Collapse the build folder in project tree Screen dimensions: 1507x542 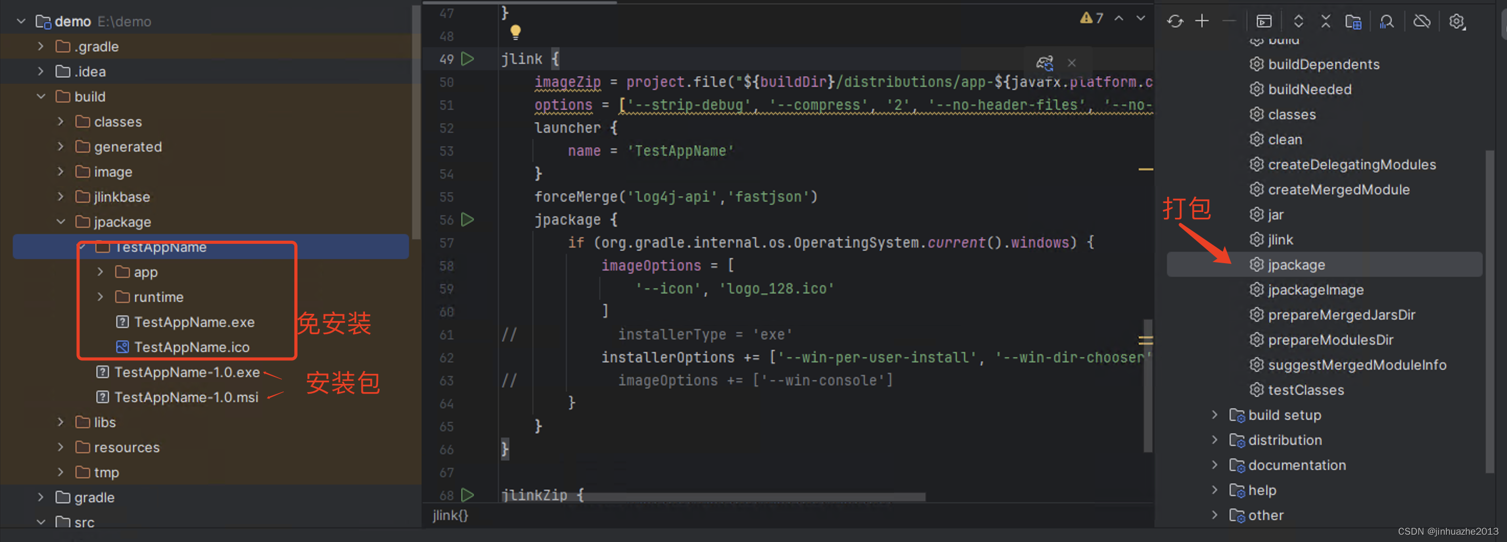pos(40,97)
